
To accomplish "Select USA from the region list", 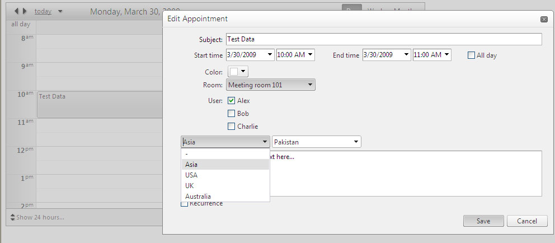I will click(x=191, y=175).
